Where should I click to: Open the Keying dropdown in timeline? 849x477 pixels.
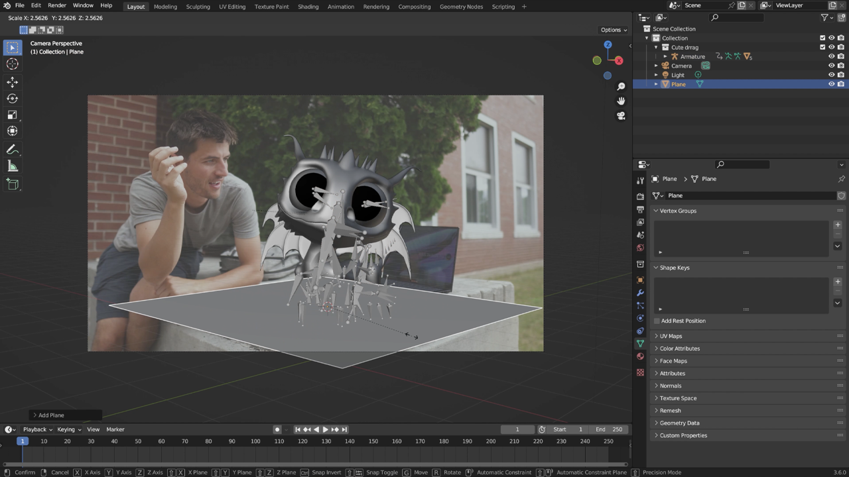click(69, 429)
